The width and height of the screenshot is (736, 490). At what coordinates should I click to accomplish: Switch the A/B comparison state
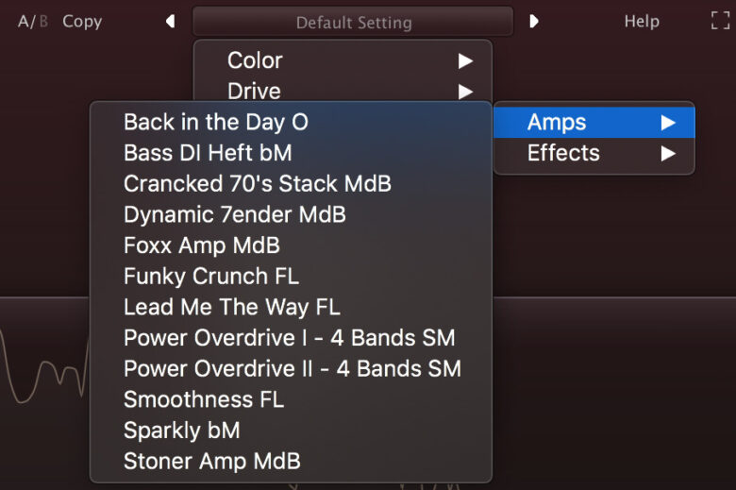(33, 21)
